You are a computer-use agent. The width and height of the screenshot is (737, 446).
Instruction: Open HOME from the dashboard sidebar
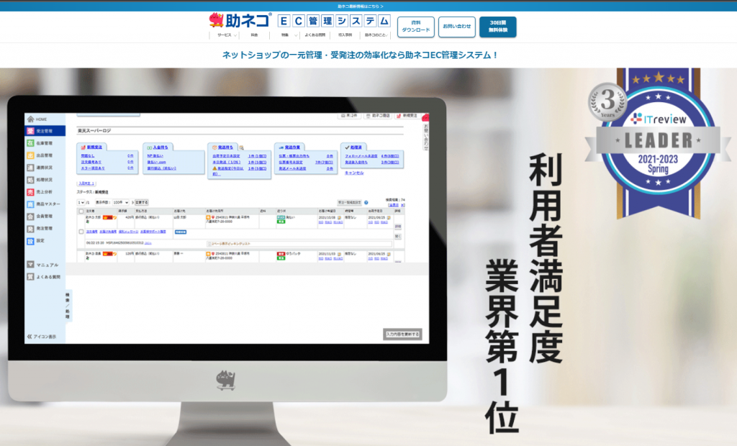tap(40, 119)
